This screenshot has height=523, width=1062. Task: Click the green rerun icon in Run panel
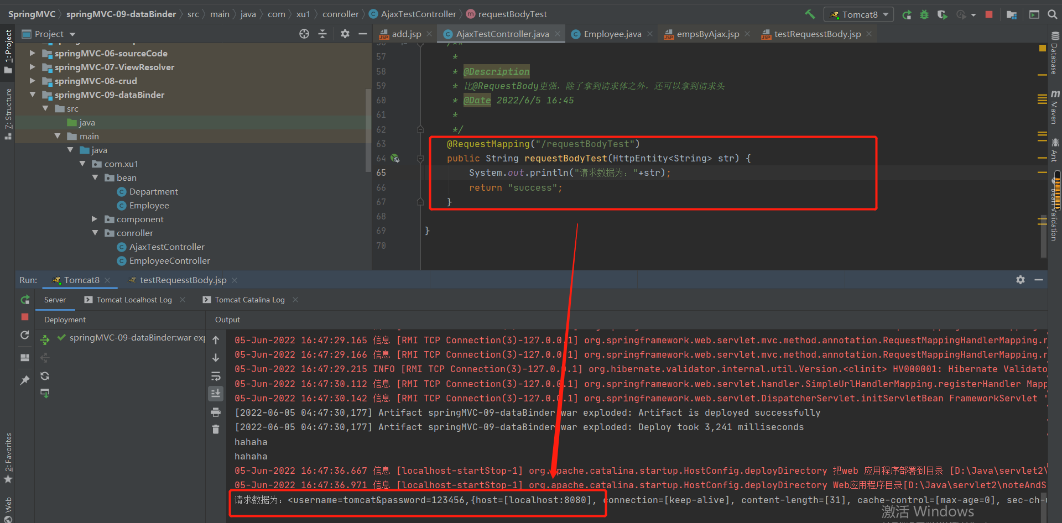click(25, 300)
